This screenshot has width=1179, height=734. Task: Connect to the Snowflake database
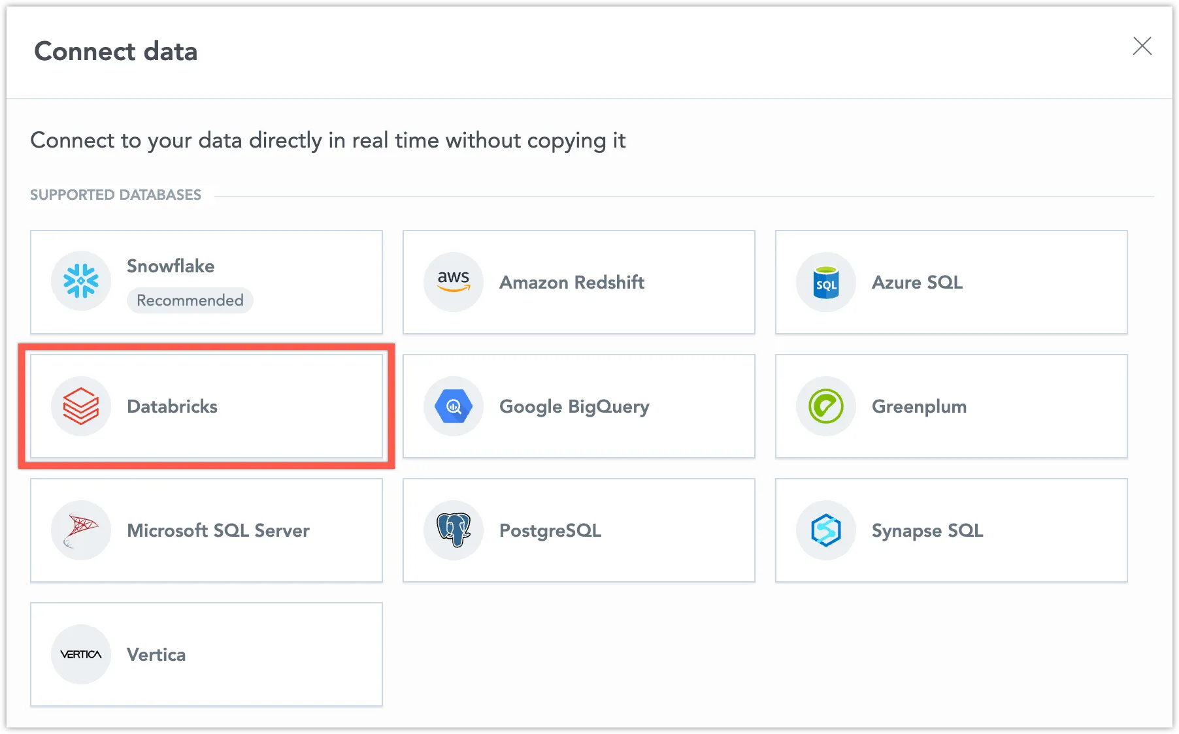tap(206, 282)
